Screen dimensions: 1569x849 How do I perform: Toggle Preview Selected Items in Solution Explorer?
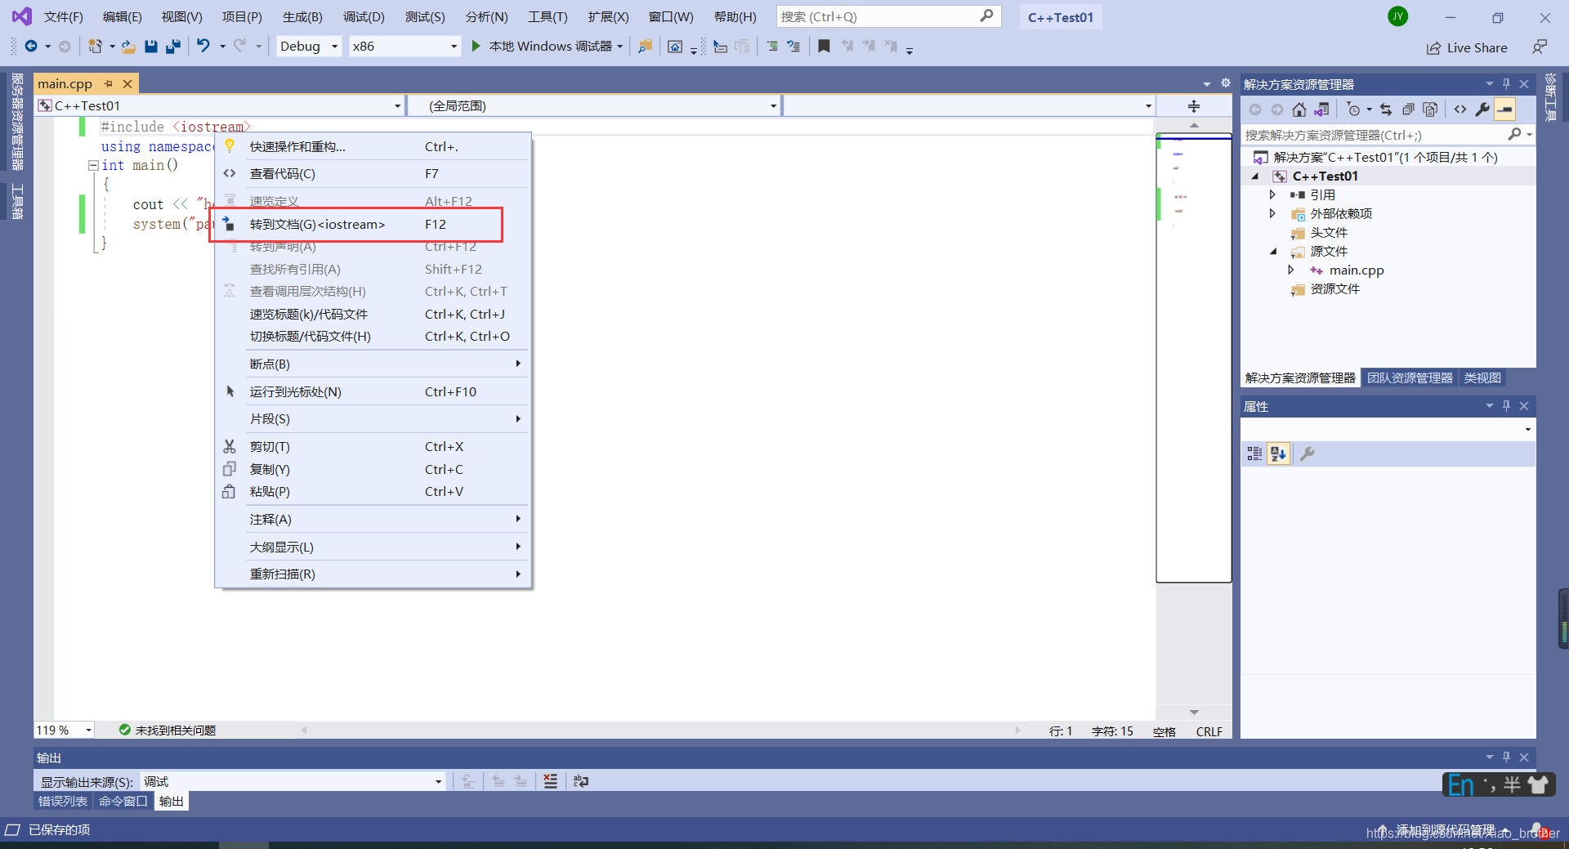click(1505, 109)
